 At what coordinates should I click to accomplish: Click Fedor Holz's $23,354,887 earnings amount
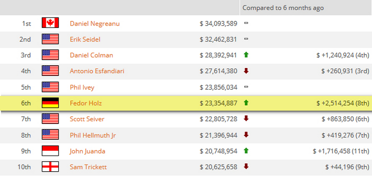click(x=218, y=103)
